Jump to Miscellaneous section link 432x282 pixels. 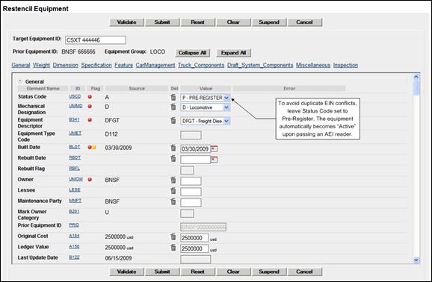click(x=313, y=65)
